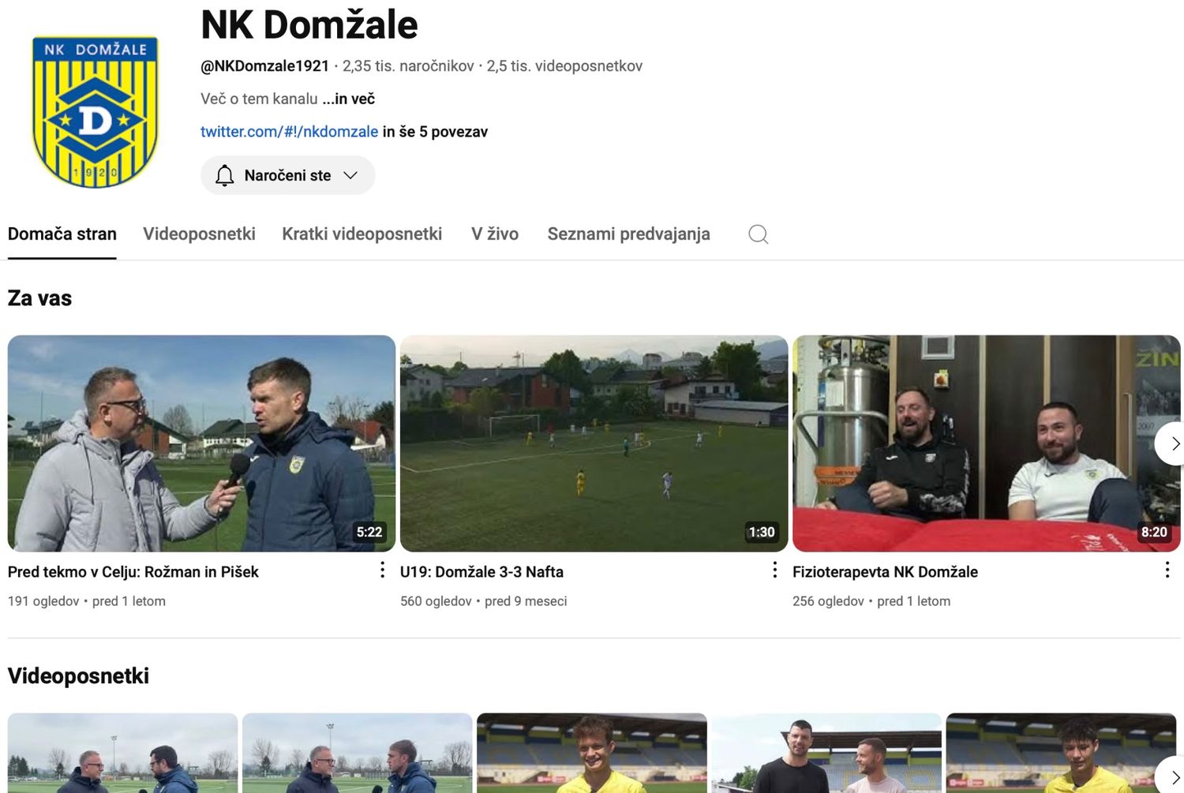Click the 8:20 duration badge
This screenshot has width=1184, height=793.
click(x=1153, y=532)
